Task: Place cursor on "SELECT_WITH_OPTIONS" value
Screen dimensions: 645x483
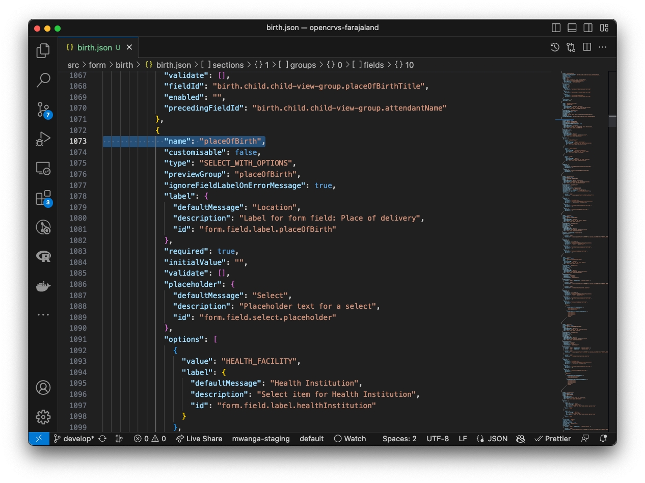Action: [247, 163]
